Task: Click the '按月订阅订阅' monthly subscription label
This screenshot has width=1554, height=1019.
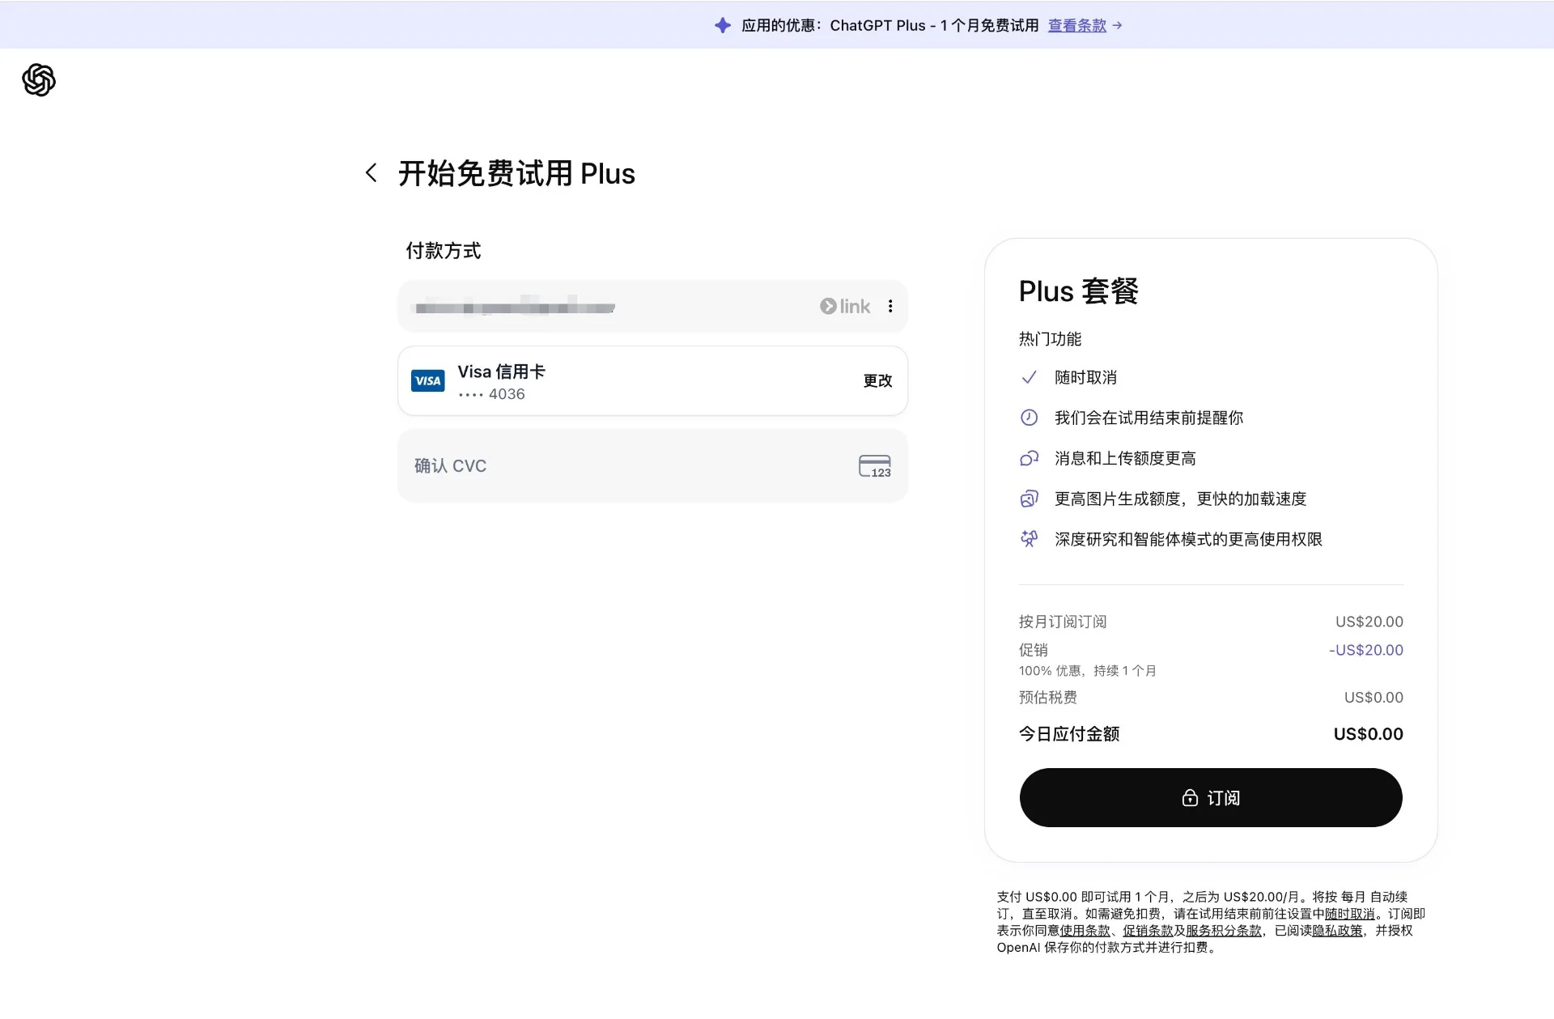Action: point(1063,622)
